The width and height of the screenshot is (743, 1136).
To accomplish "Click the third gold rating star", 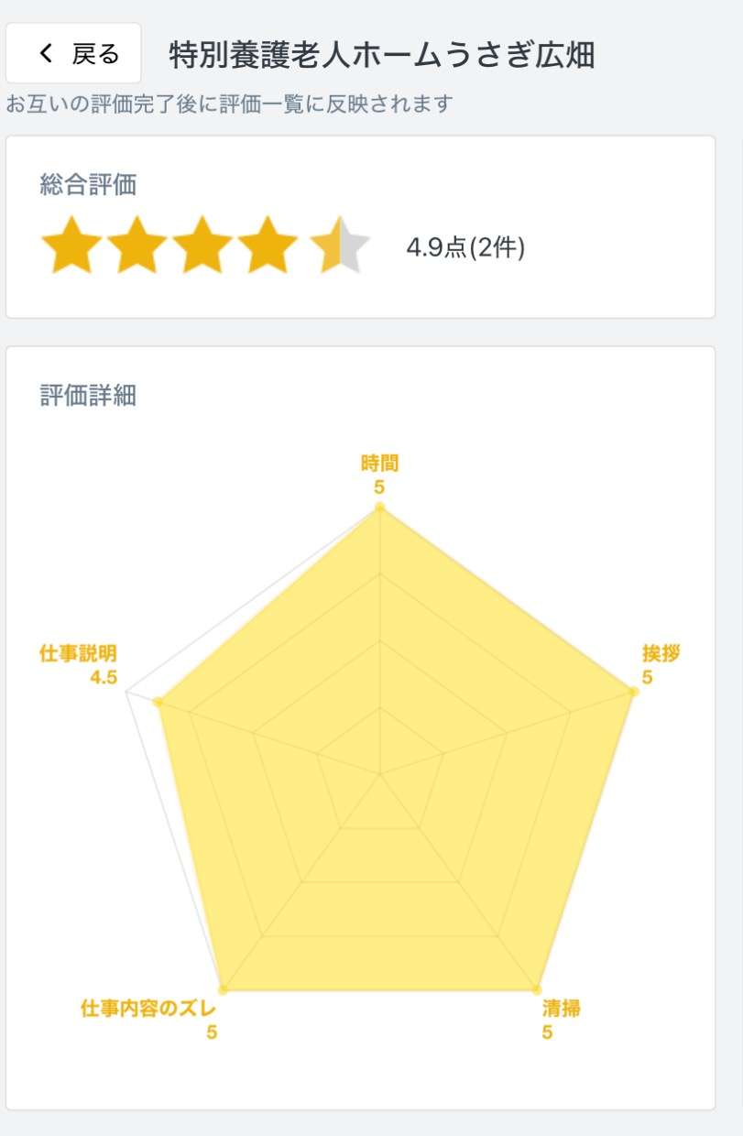I will (x=204, y=245).
